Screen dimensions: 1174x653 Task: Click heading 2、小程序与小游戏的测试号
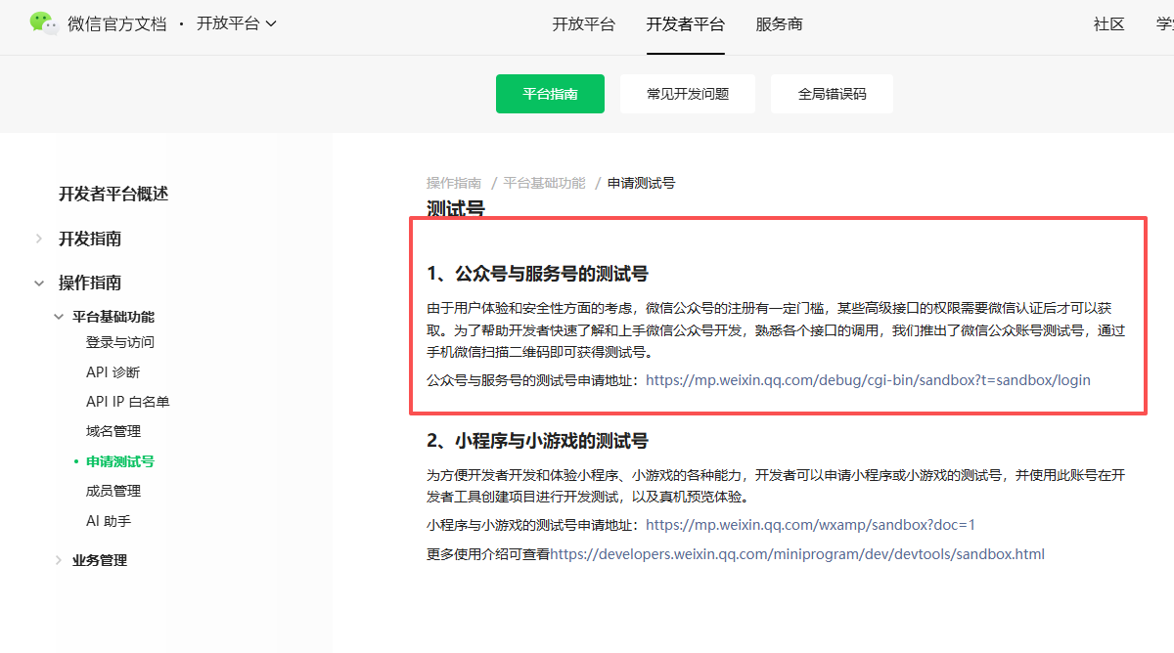[x=537, y=441]
